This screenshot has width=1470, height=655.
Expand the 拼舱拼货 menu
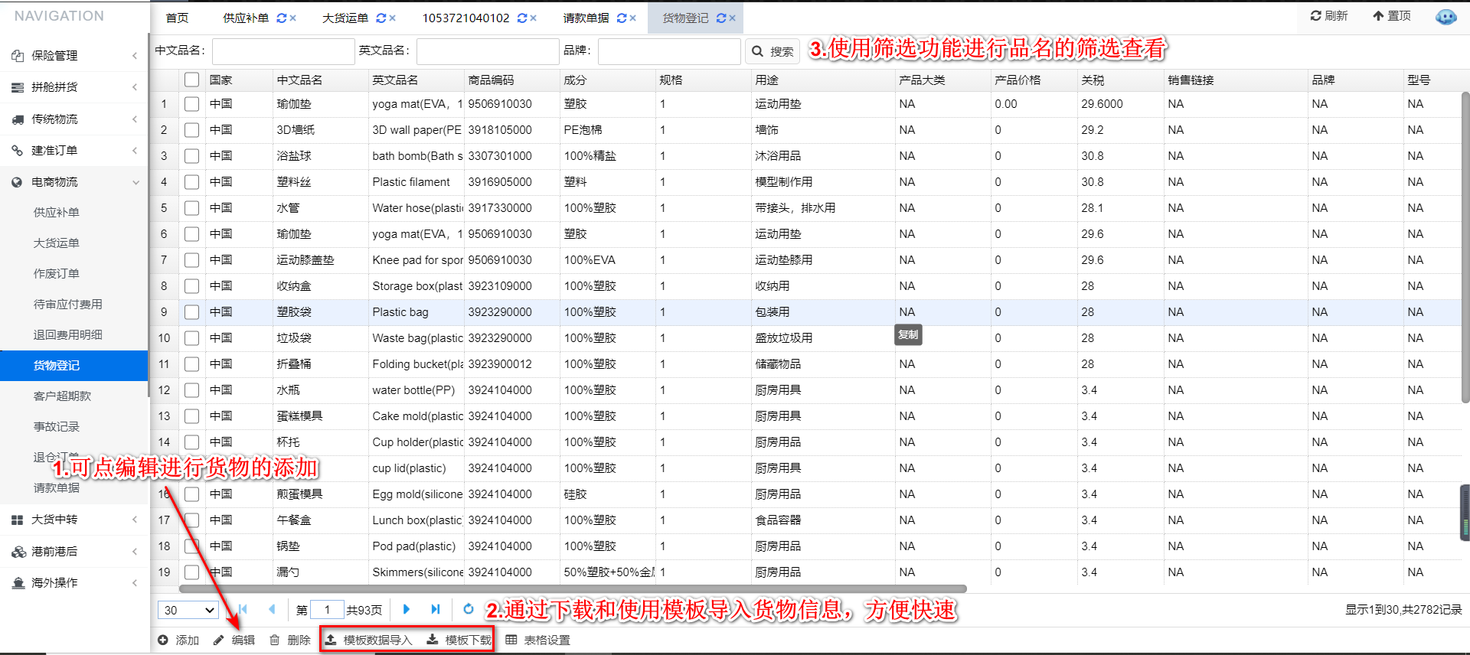[x=74, y=87]
